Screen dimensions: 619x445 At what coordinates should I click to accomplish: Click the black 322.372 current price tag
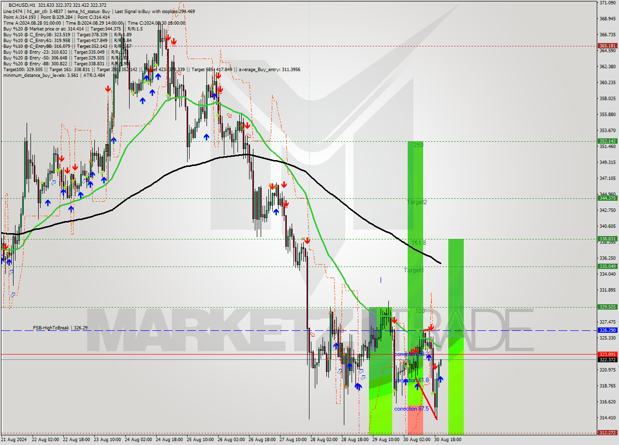click(607, 359)
